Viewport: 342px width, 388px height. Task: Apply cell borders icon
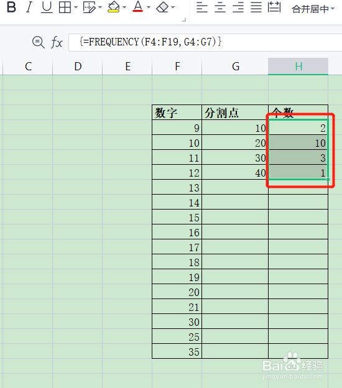(65, 7)
